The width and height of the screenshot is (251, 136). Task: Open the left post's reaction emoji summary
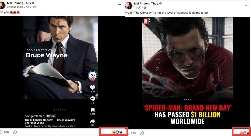tap(117, 132)
